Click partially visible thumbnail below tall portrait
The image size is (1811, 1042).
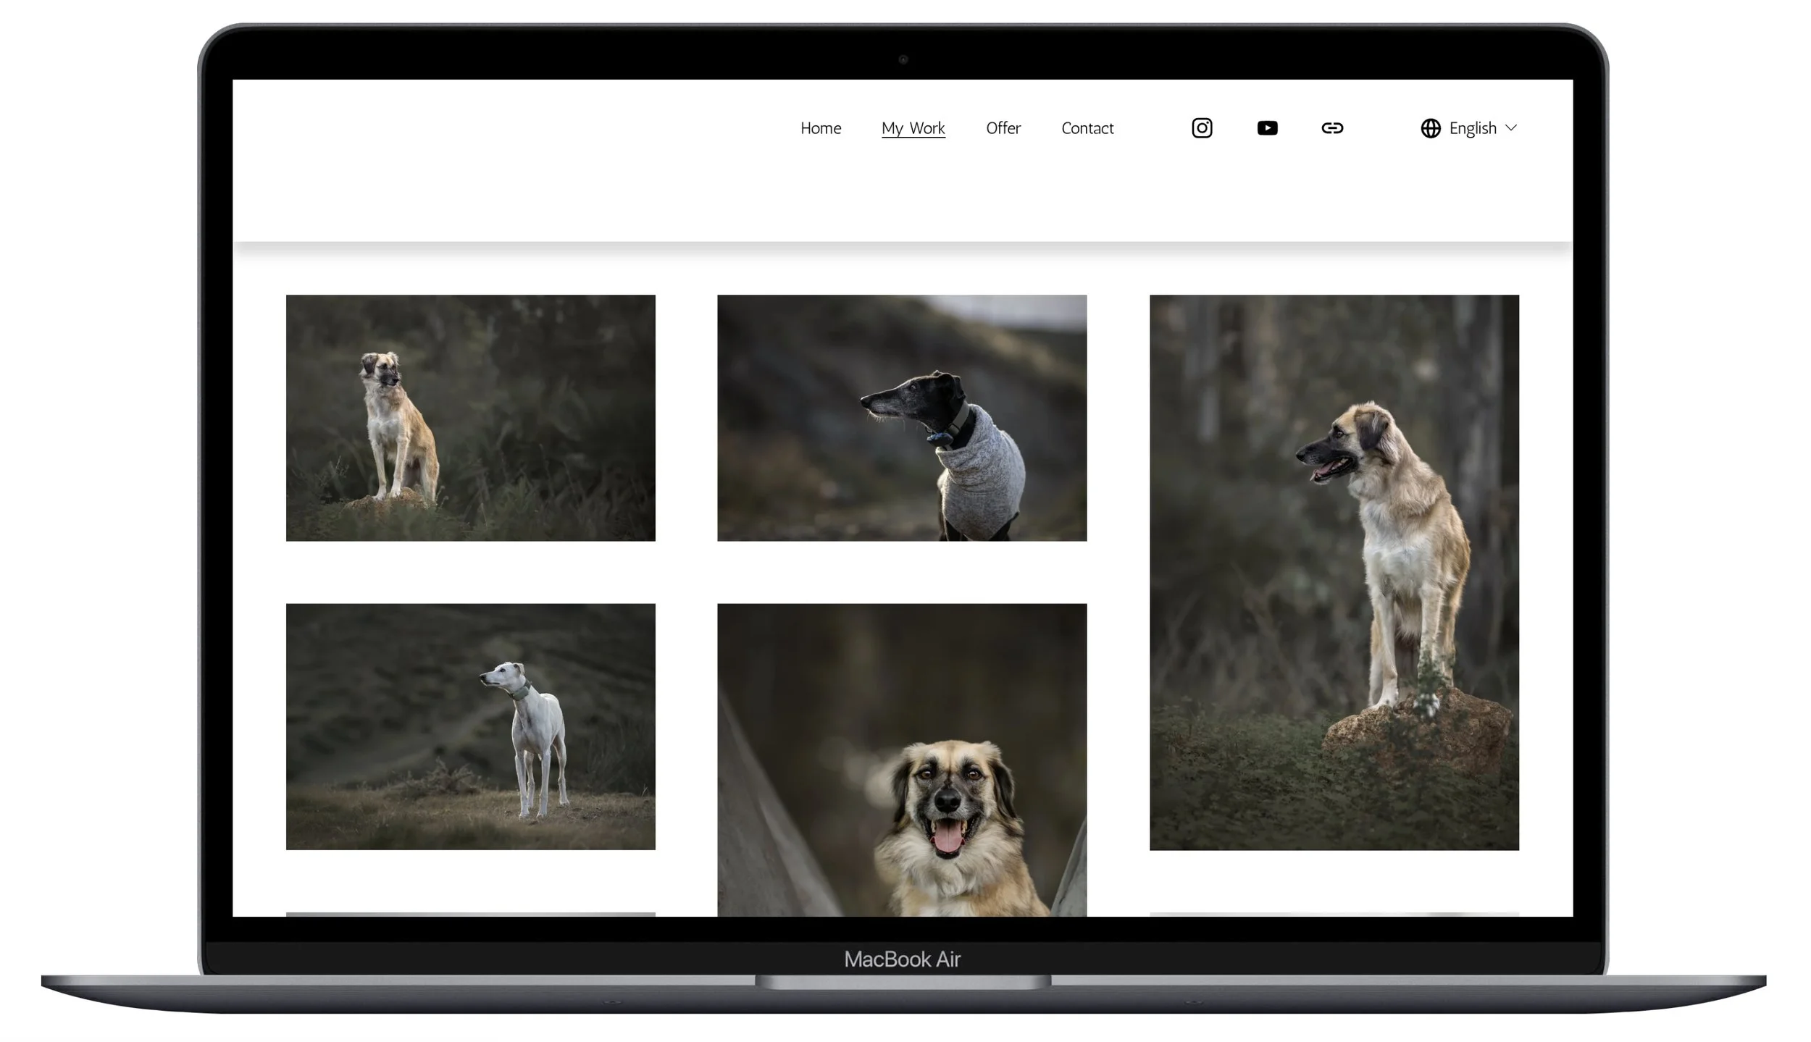(x=1334, y=914)
